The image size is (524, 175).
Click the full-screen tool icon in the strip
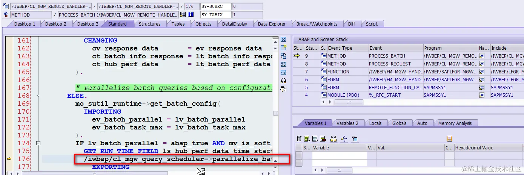click(x=283, y=64)
